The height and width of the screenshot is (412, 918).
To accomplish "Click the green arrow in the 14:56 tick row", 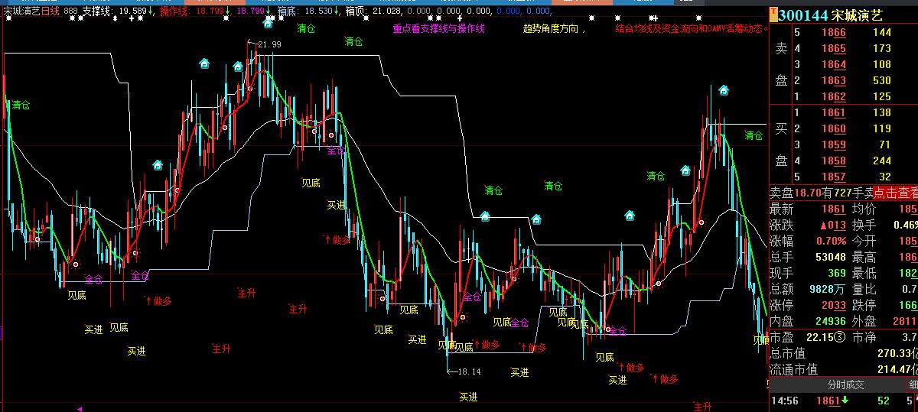I will pos(846,401).
